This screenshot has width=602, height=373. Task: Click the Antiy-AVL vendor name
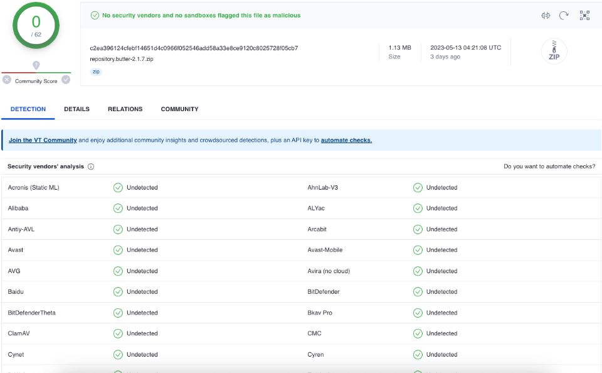(x=21, y=229)
